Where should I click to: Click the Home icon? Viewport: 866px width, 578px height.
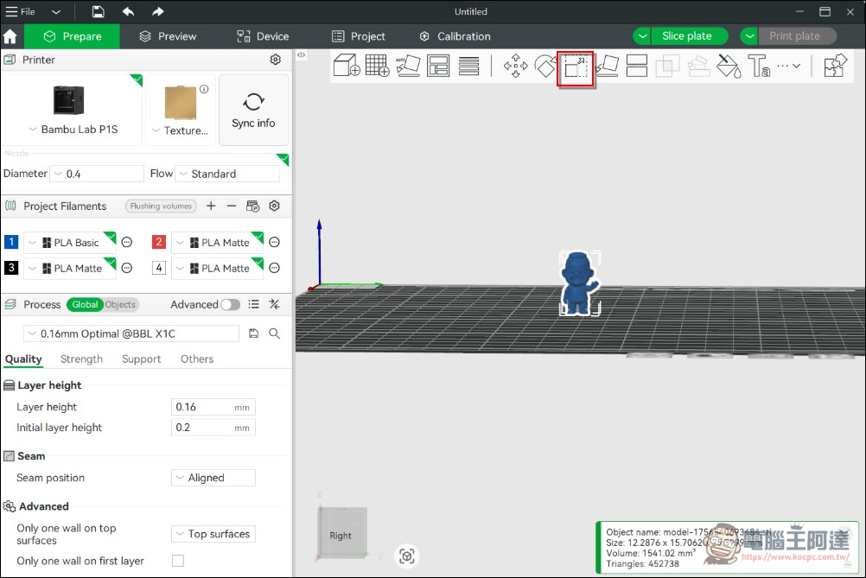point(10,36)
